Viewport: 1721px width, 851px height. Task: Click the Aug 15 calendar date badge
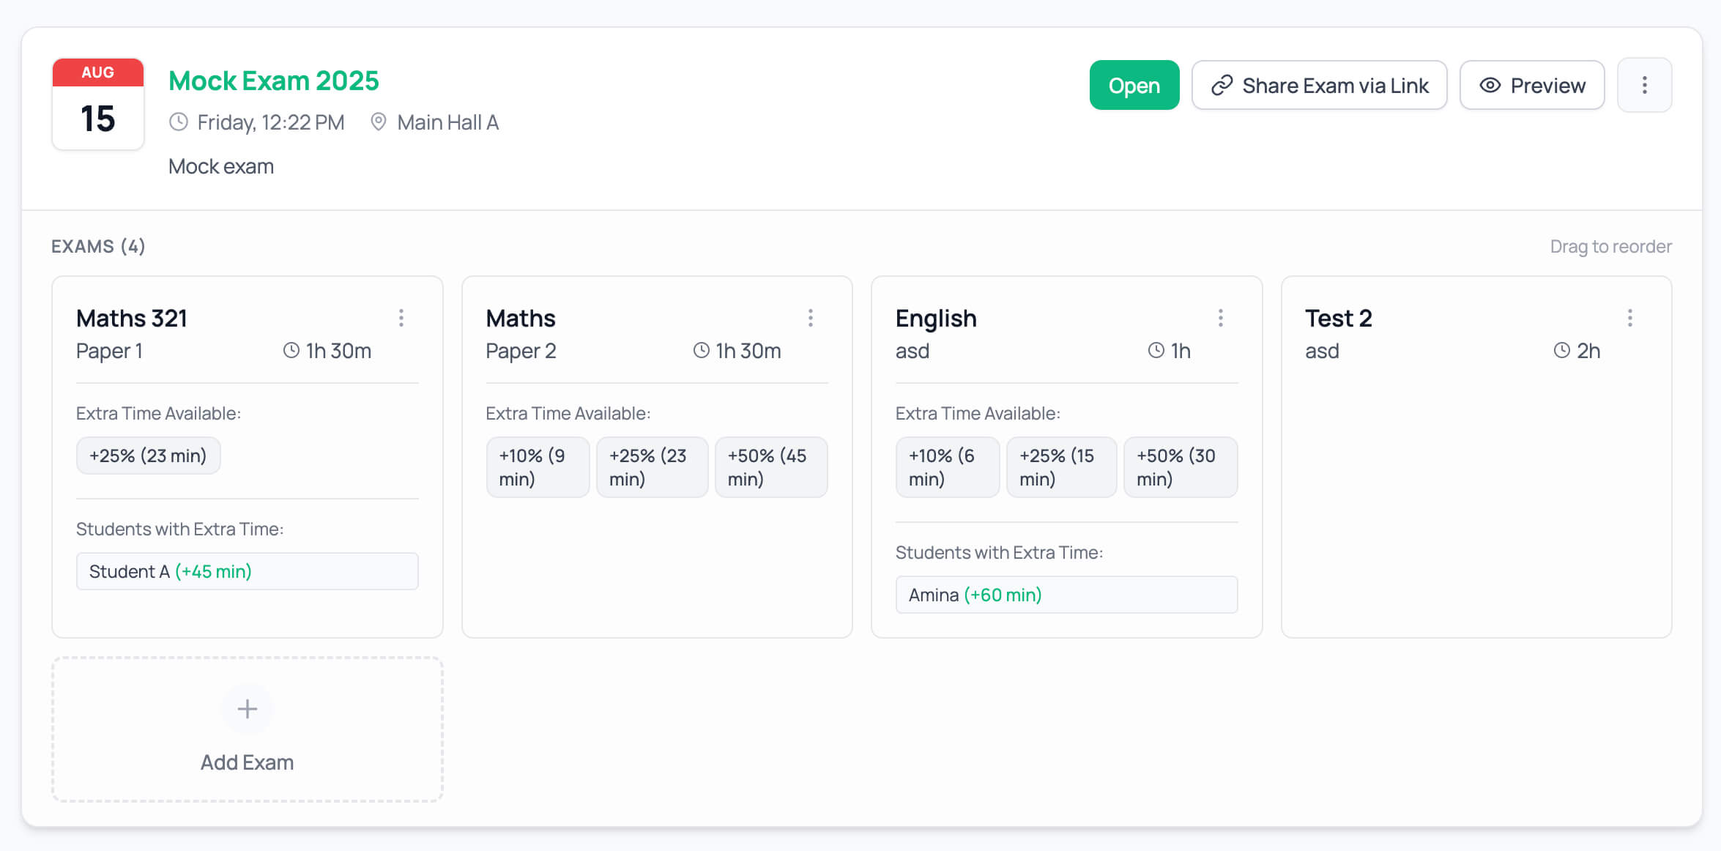pyautogui.click(x=98, y=104)
